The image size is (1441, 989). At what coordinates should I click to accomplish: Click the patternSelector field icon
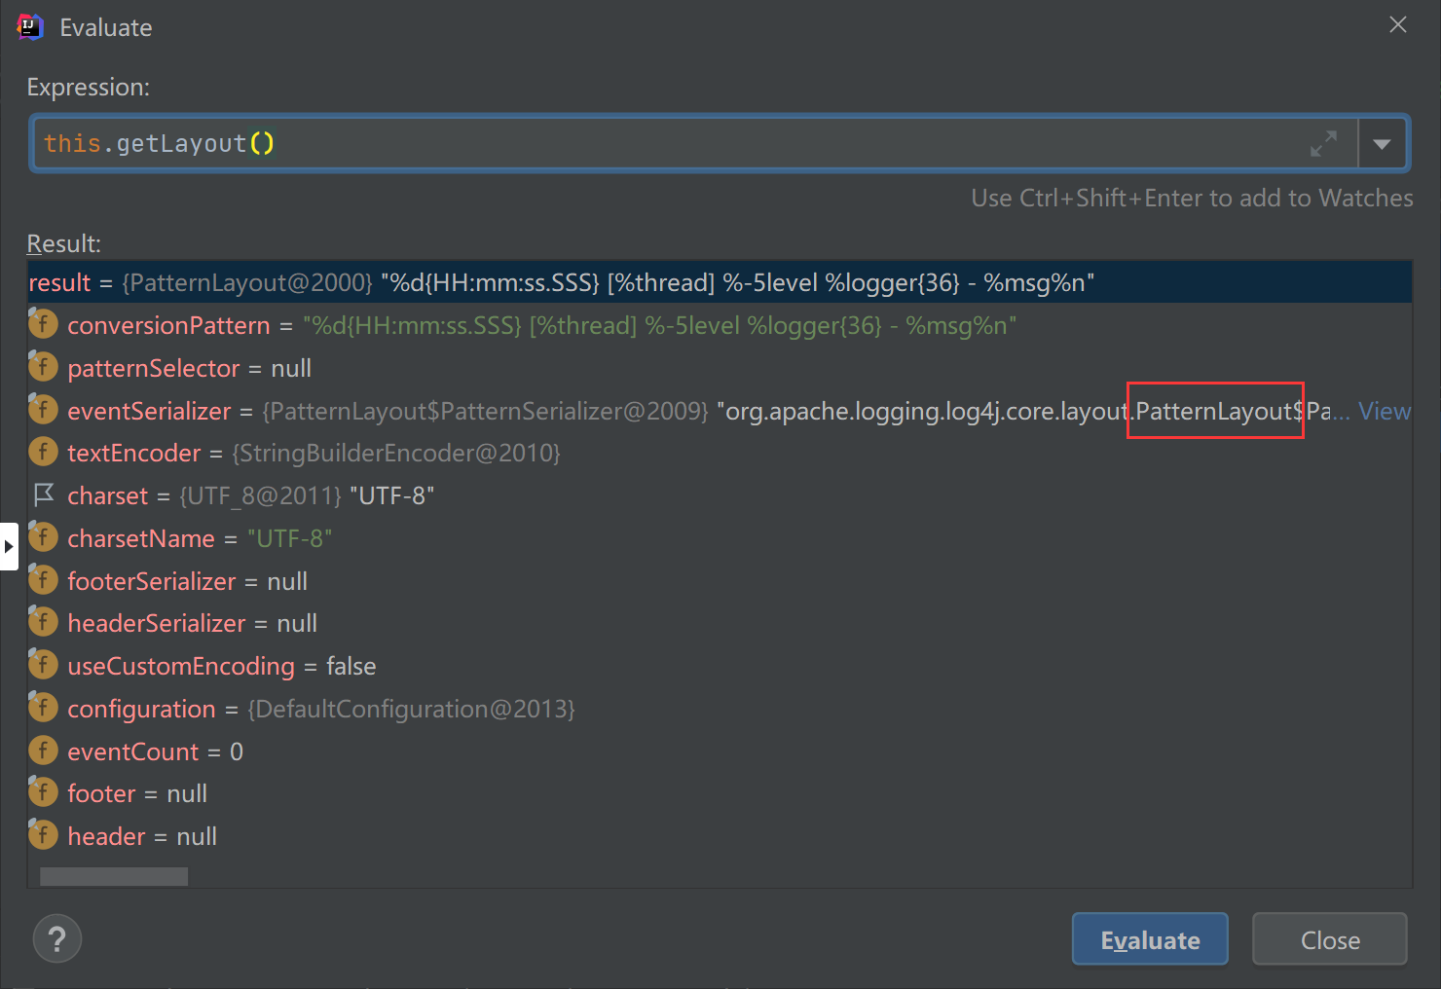43,367
